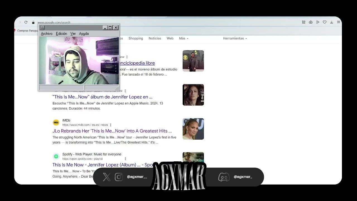Minimize the small webcam window

pyautogui.click(x=105, y=28)
